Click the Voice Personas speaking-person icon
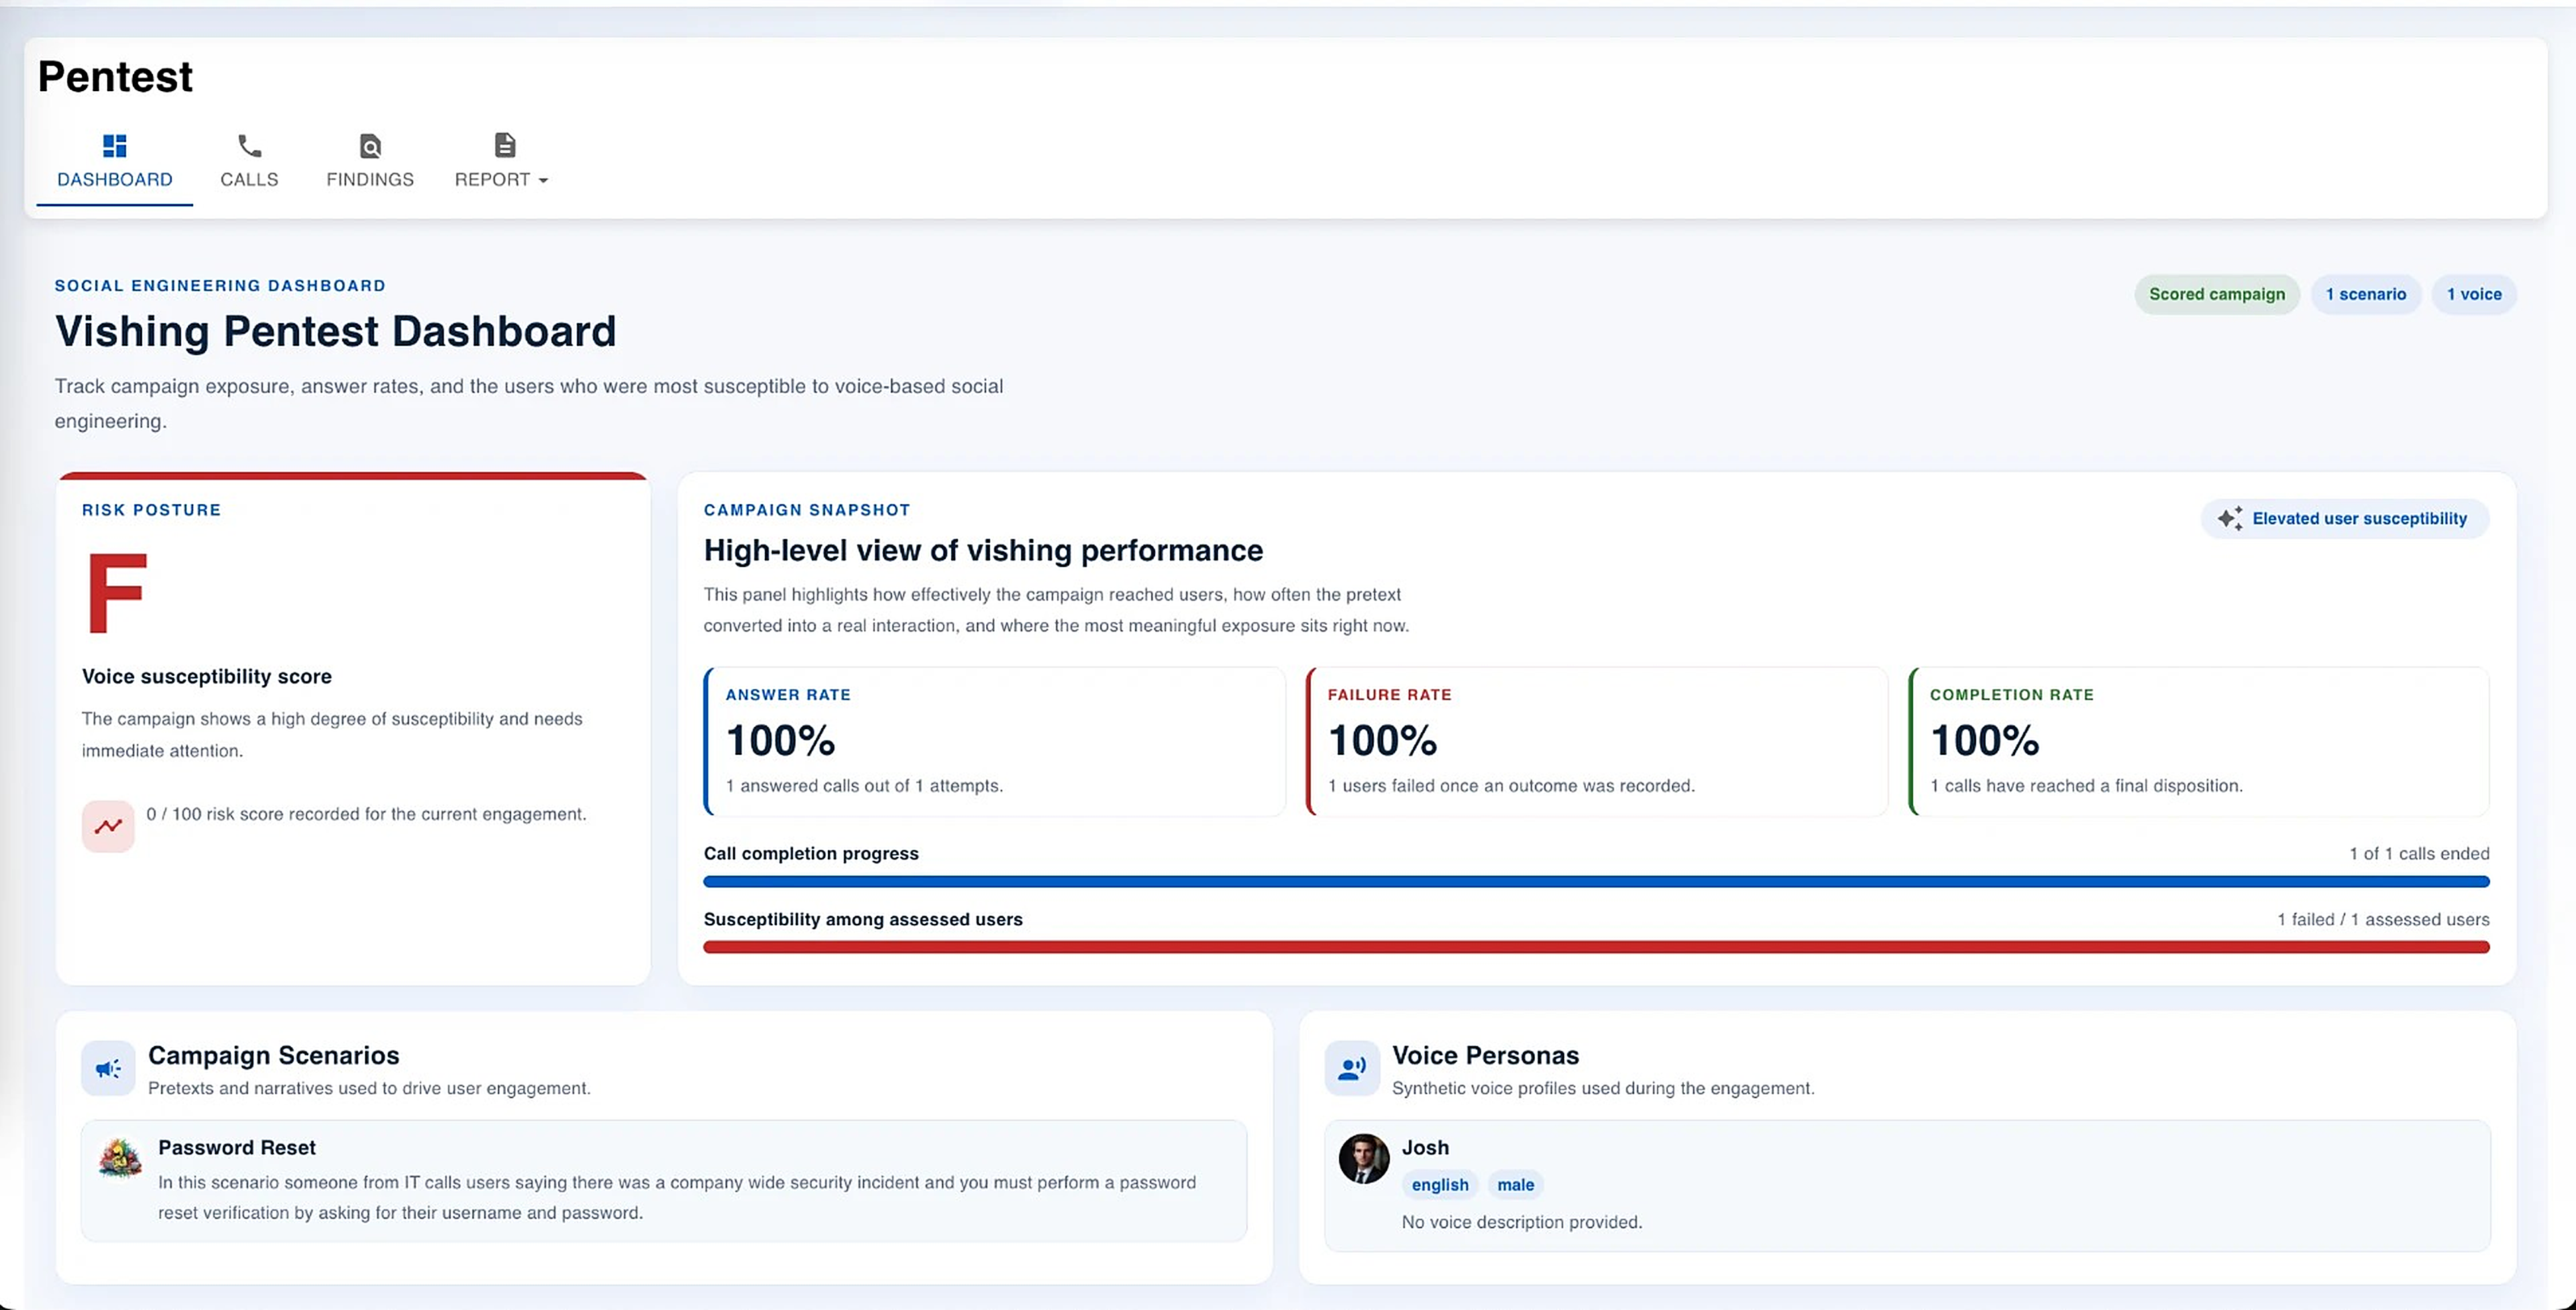The width and height of the screenshot is (2576, 1310). [1352, 1068]
